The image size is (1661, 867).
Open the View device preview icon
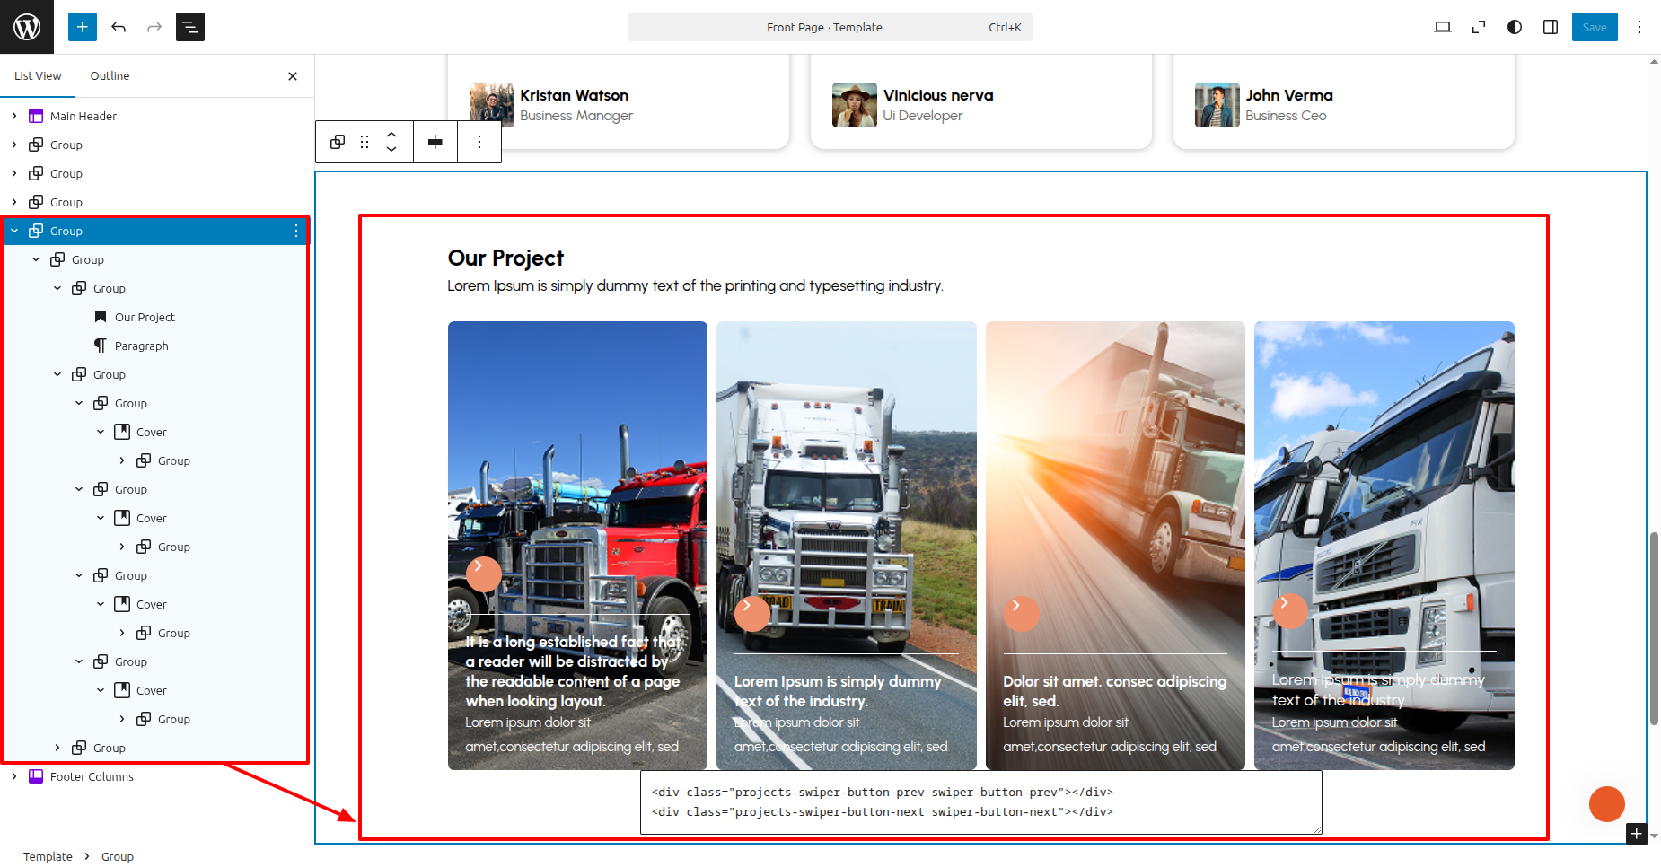[1442, 27]
